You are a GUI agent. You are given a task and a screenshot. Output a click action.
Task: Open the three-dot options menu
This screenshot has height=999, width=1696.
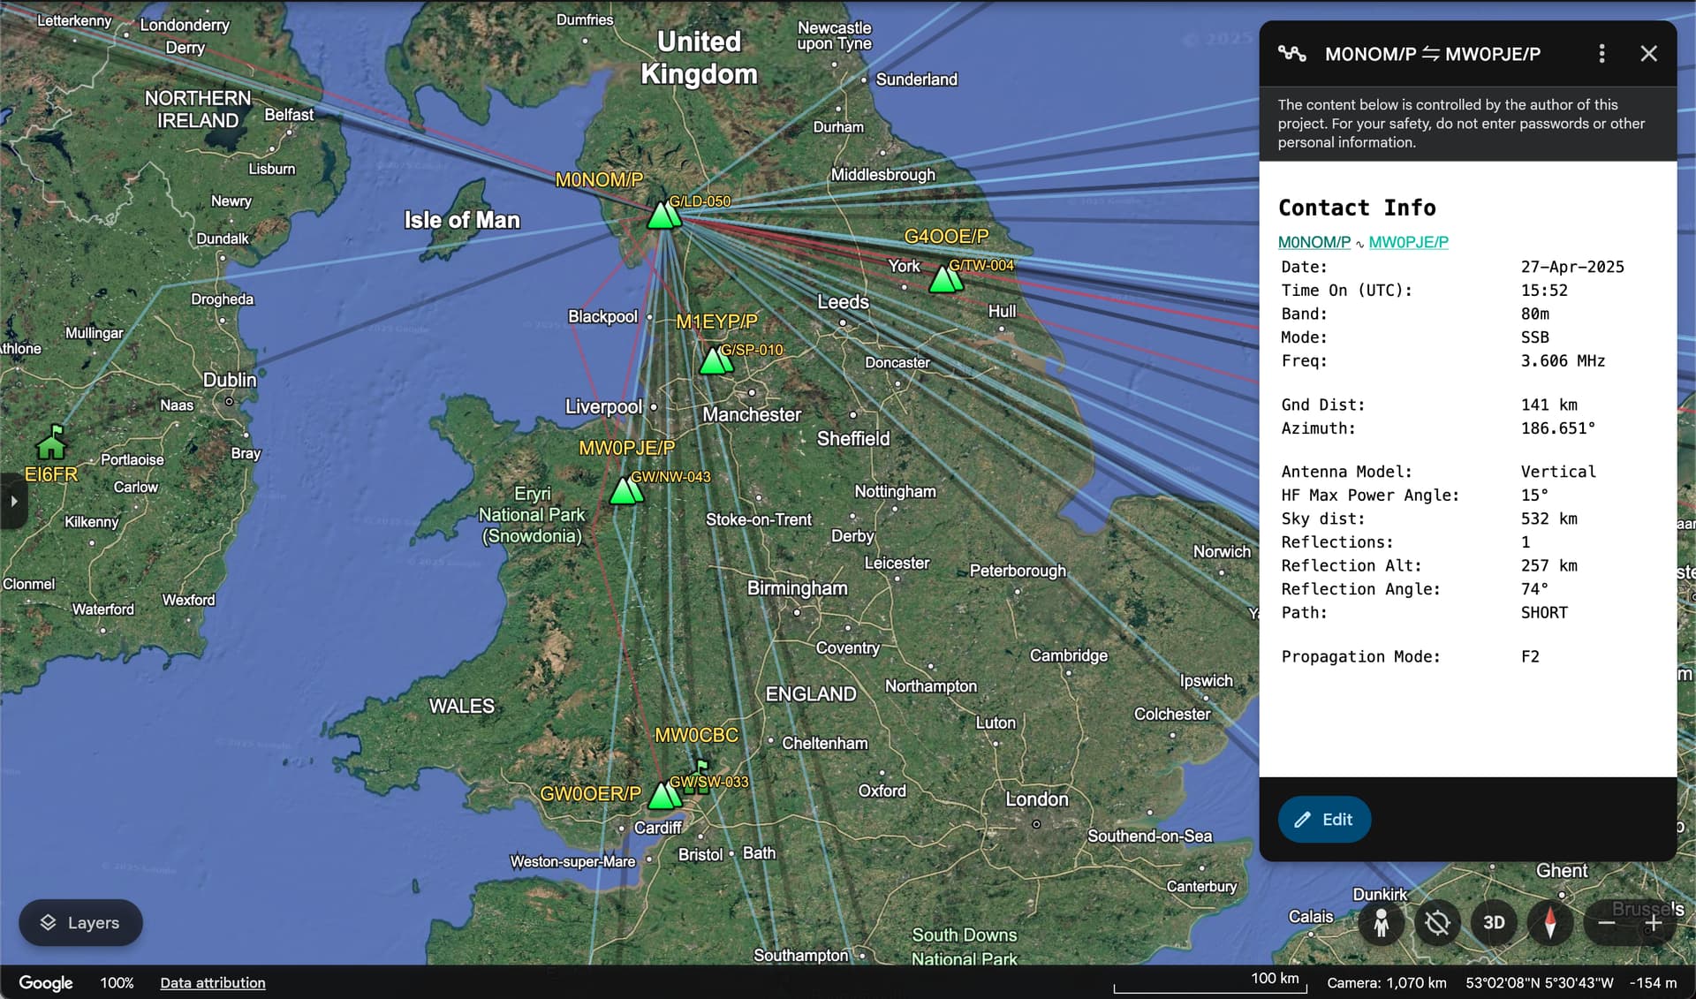point(1601,54)
